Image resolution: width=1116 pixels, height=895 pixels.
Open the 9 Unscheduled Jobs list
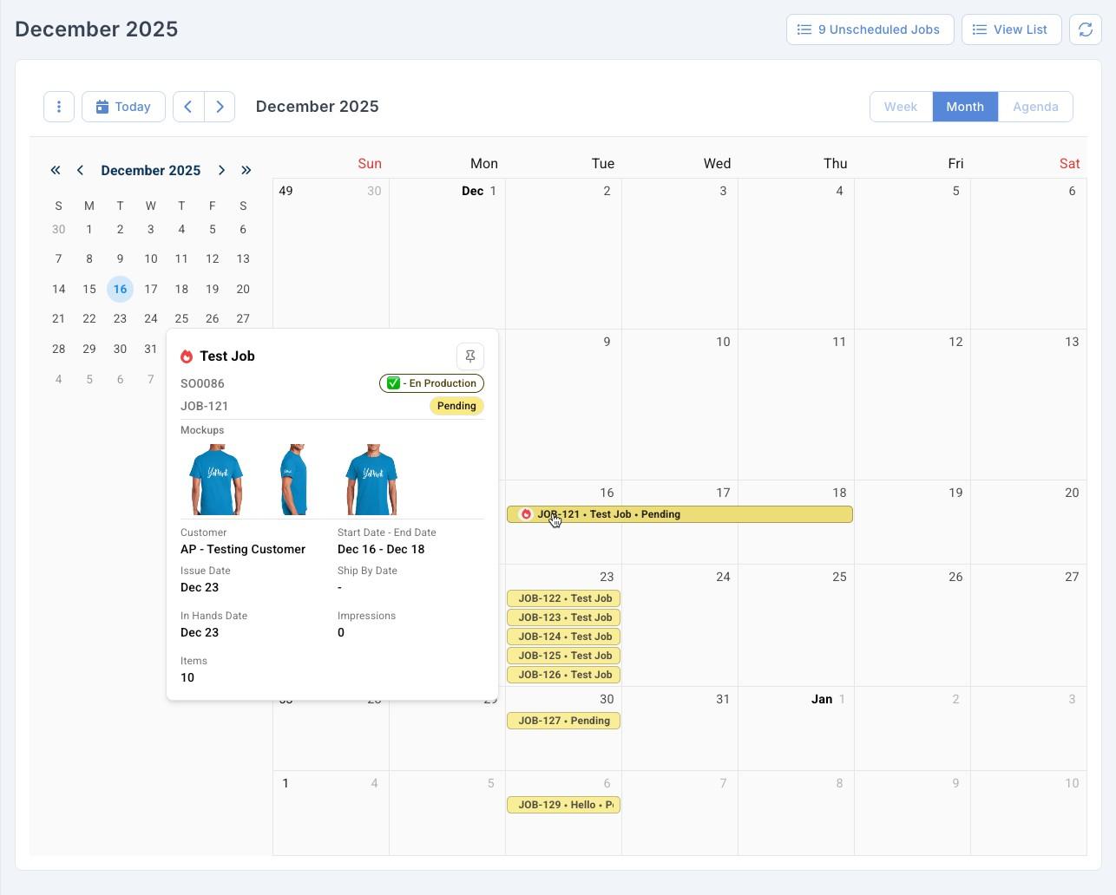click(870, 29)
